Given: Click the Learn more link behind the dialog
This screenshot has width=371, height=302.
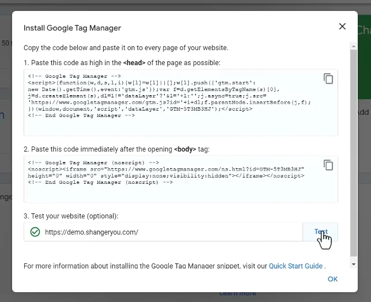Looking at the screenshot, I should (237, 294).
